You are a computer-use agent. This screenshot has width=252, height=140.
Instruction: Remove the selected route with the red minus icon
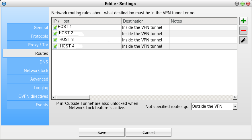(243, 31)
